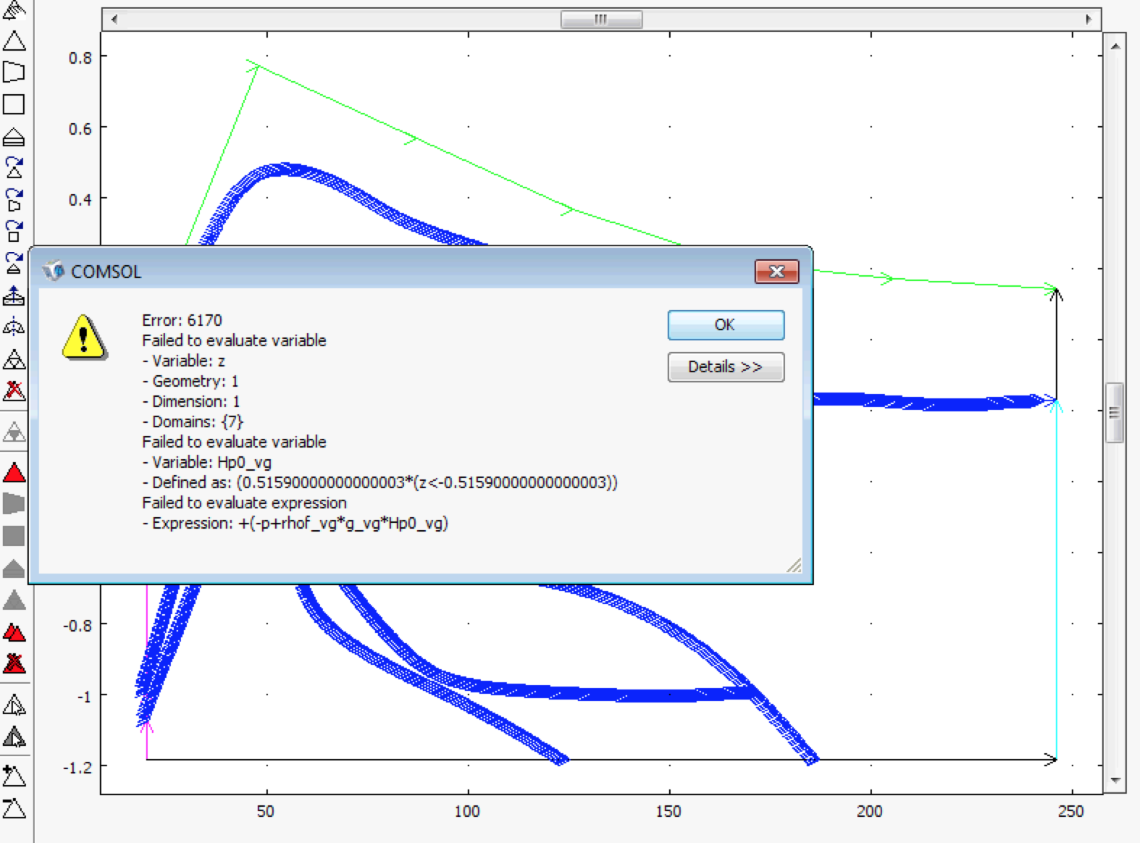Close the COMSOL error dialog
Viewport: 1140px width, 843px height.
pyautogui.click(x=776, y=272)
